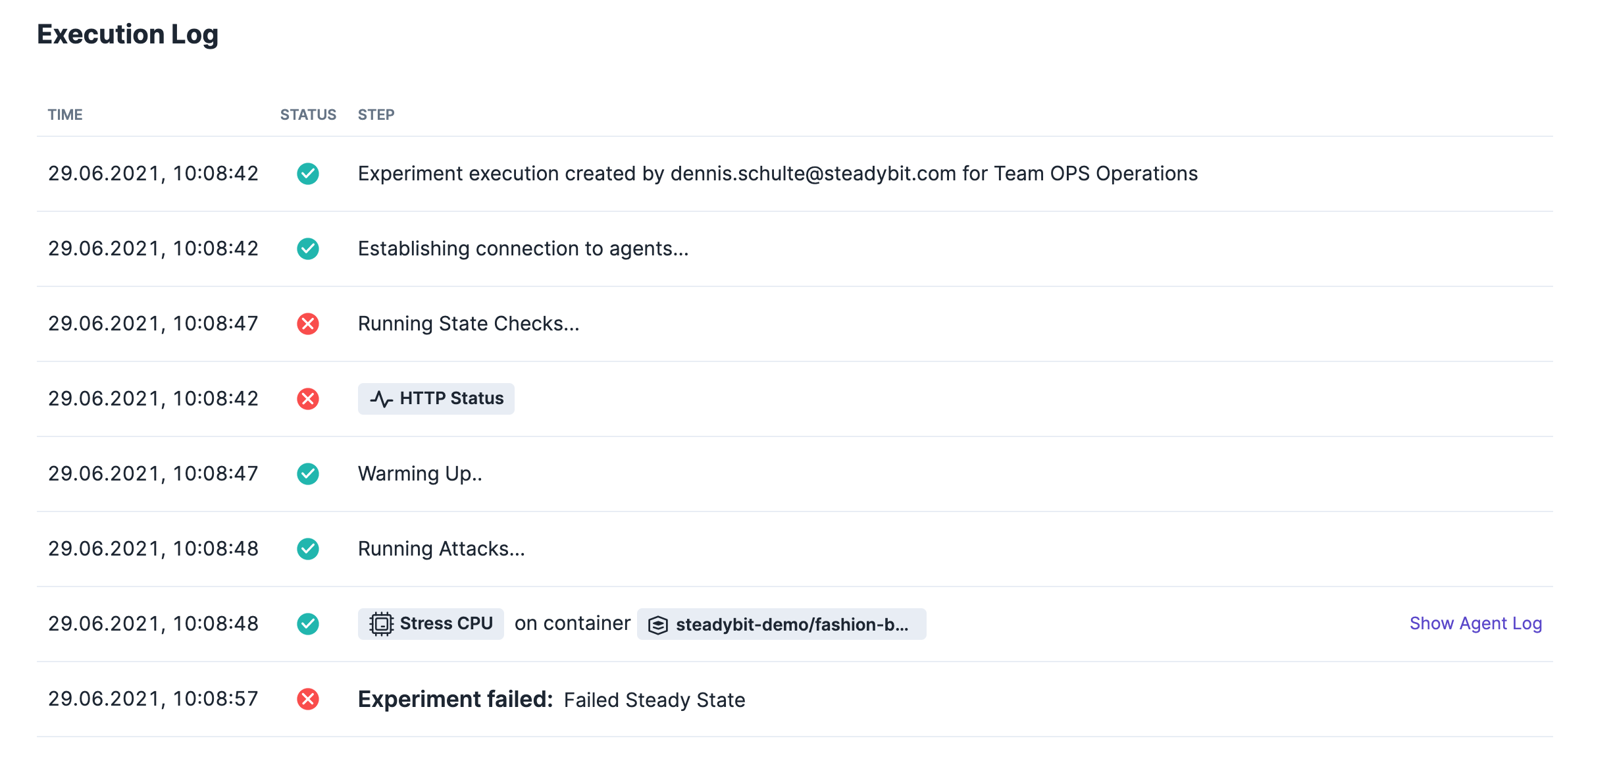Click the Experiment failed: Failed Steady State text

pyautogui.click(x=551, y=699)
